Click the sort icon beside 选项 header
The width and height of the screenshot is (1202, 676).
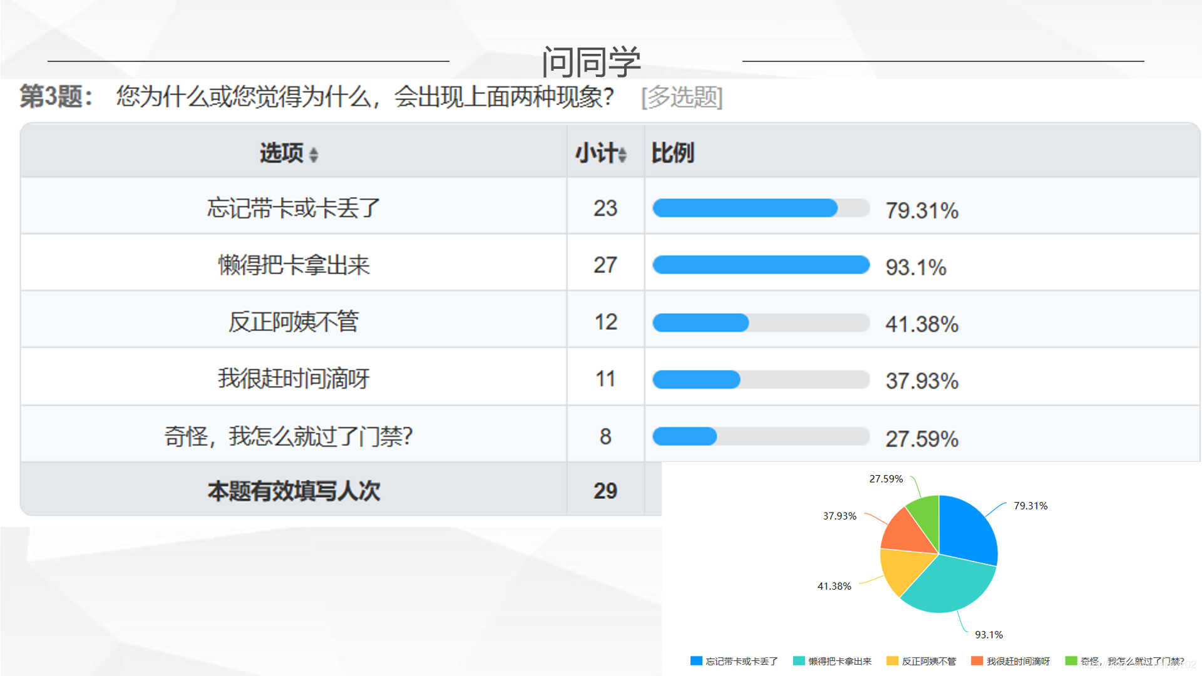[x=314, y=155]
